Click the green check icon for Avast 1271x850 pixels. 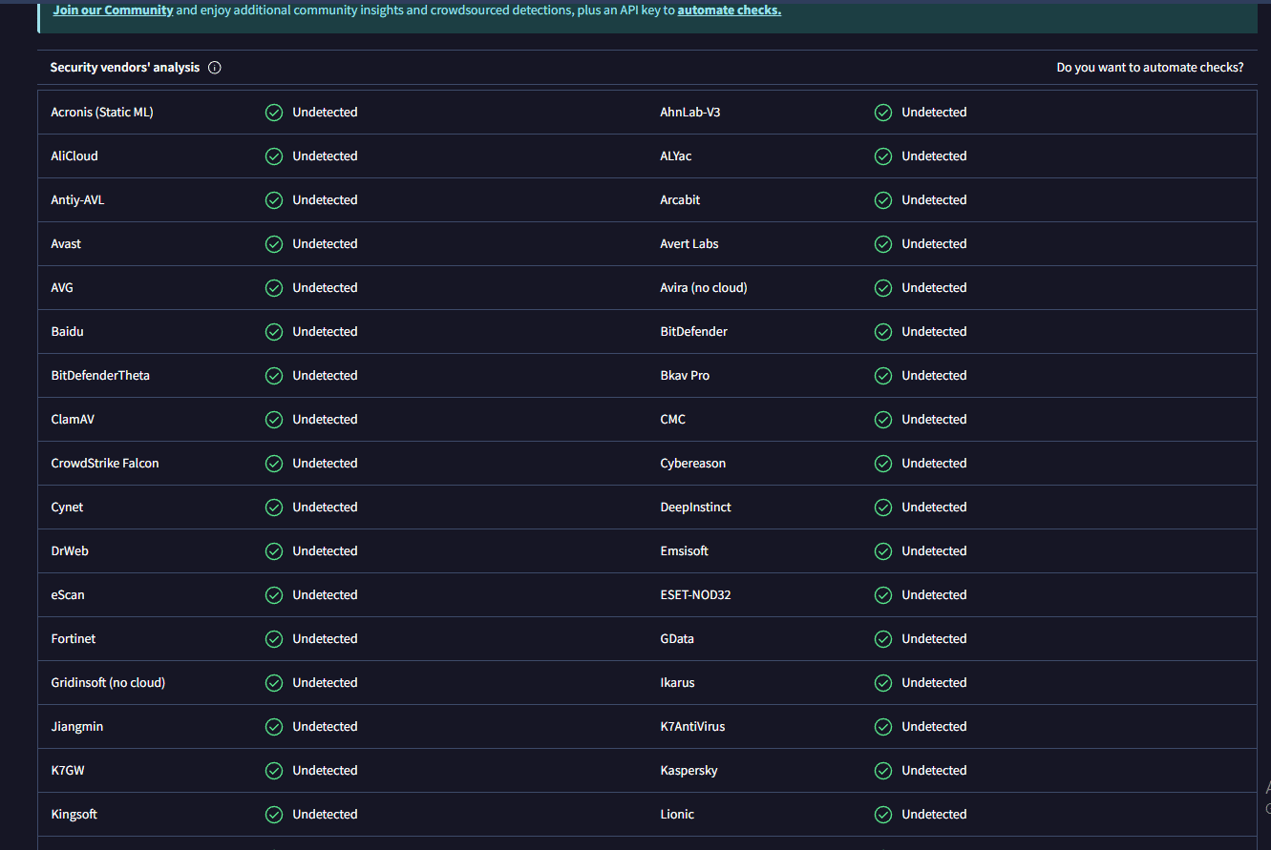274,244
